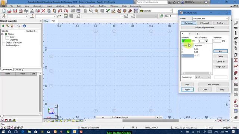Click the Paste clipboard icon
Screen dimensions: 239x134
pos(55,11)
